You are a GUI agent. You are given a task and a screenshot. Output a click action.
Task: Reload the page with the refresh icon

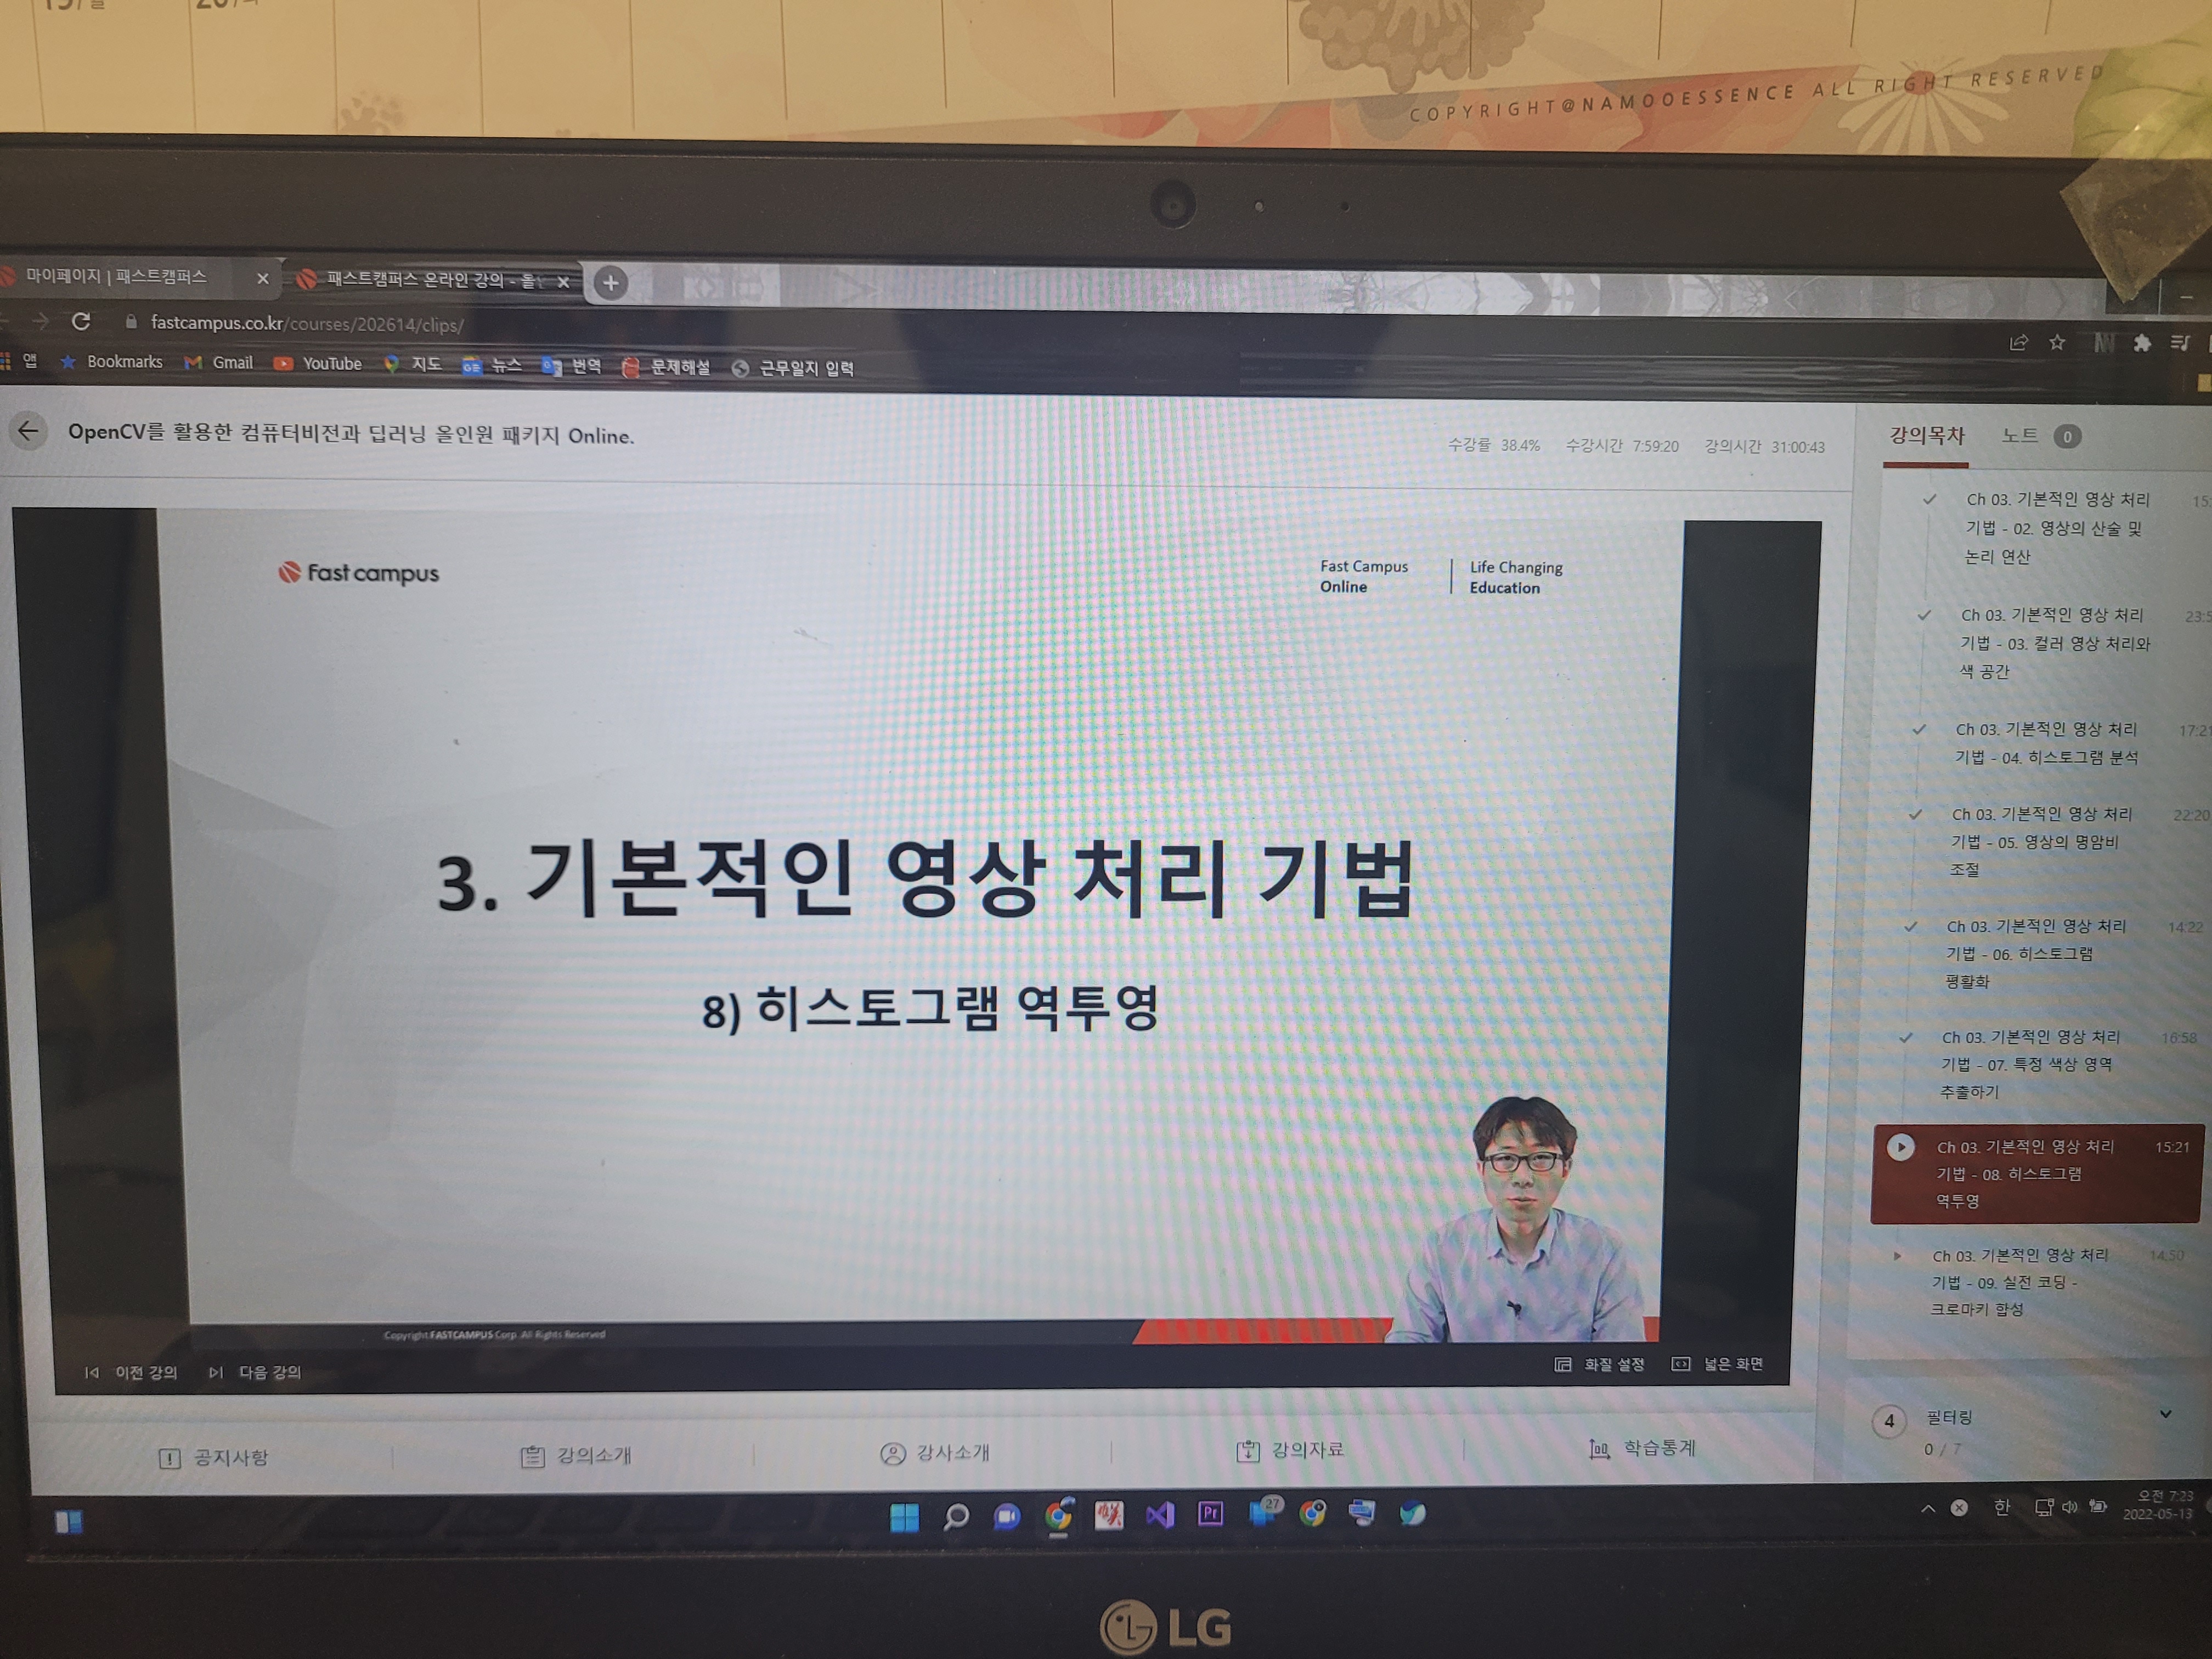coord(81,321)
